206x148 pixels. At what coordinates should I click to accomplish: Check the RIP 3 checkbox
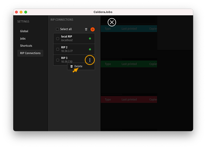click(58, 60)
